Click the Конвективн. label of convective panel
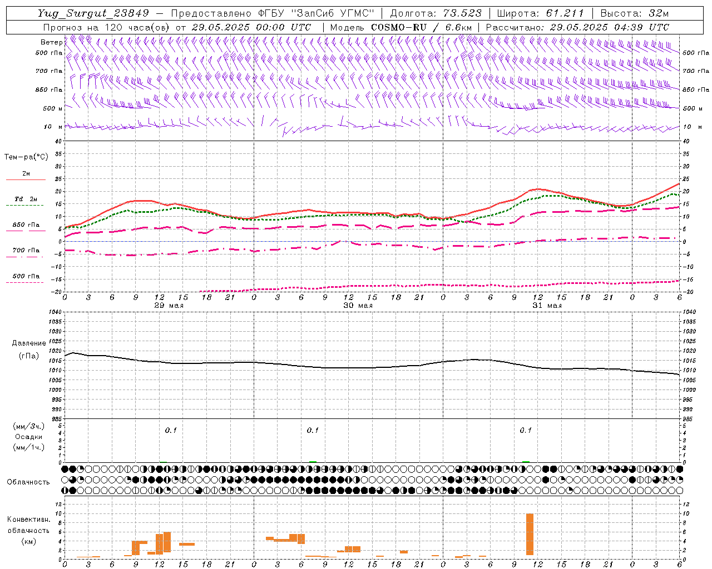This screenshot has width=712, height=569. click(x=29, y=520)
